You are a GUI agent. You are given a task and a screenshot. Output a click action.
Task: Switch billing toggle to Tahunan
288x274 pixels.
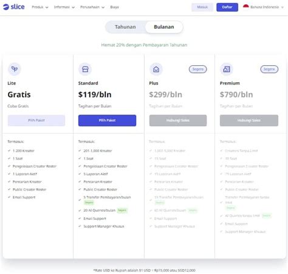coord(125,27)
